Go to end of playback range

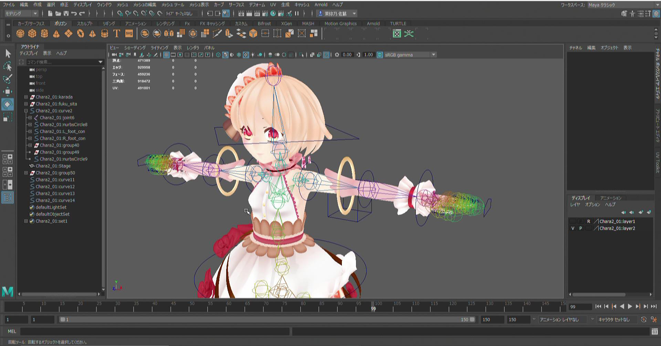[654, 306]
